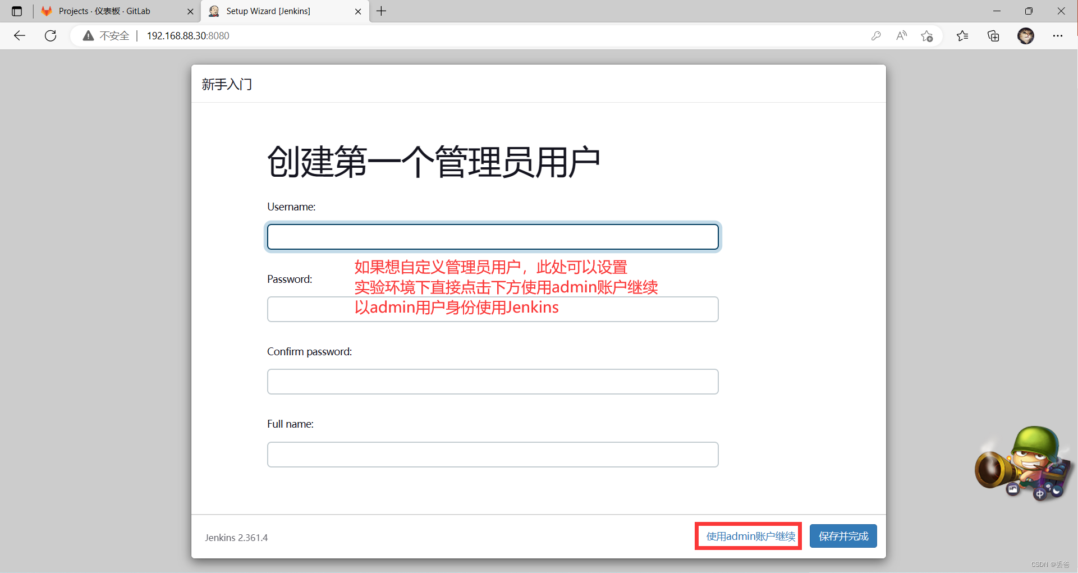This screenshot has width=1078, height=573.
Task: Focus the Full name field
Action: click(x=493, y=455)
